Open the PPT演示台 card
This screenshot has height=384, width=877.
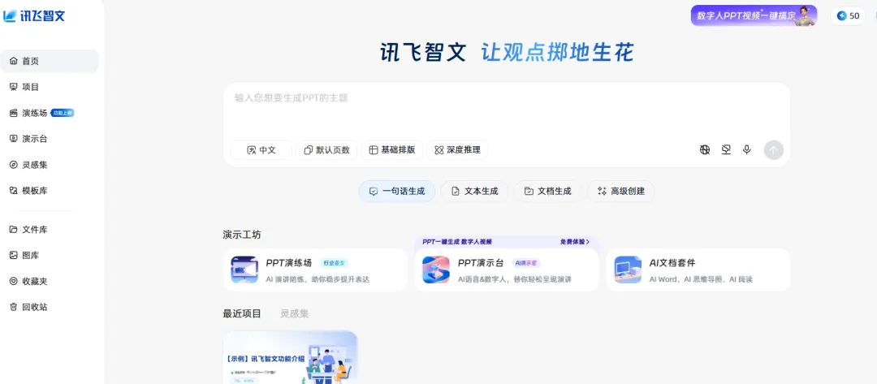coord(507,270)
